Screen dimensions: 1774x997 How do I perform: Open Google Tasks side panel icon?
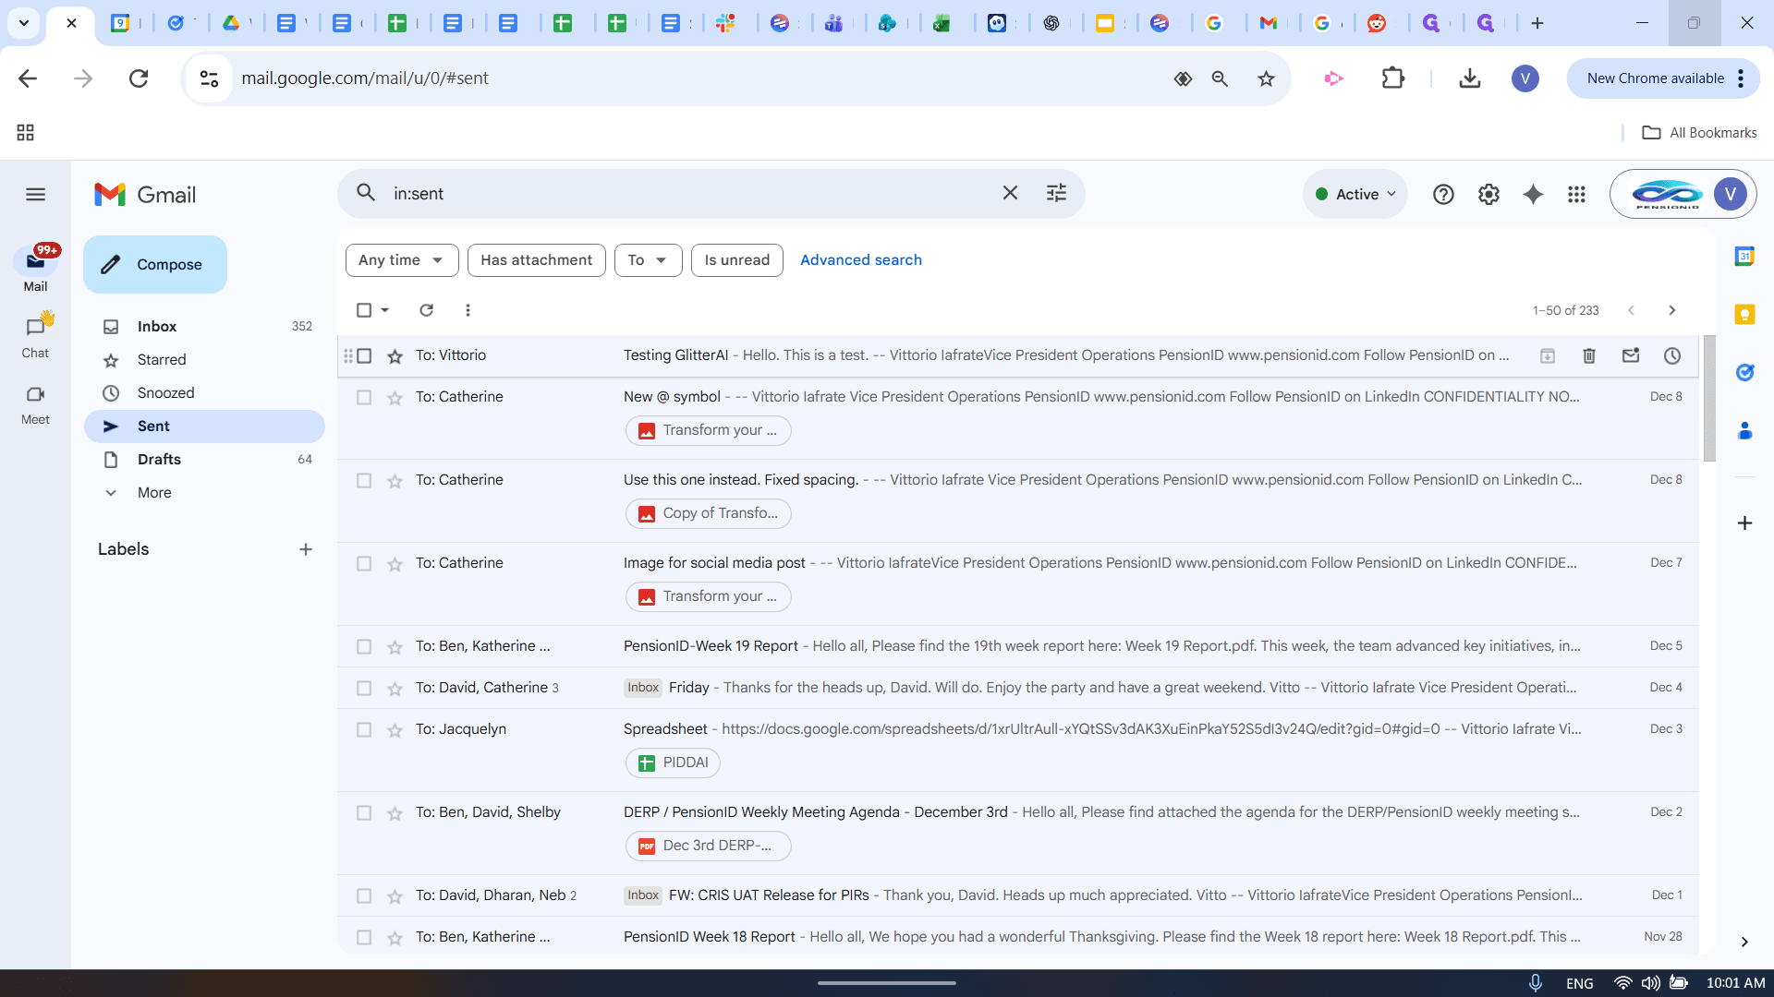(1744, 372)
